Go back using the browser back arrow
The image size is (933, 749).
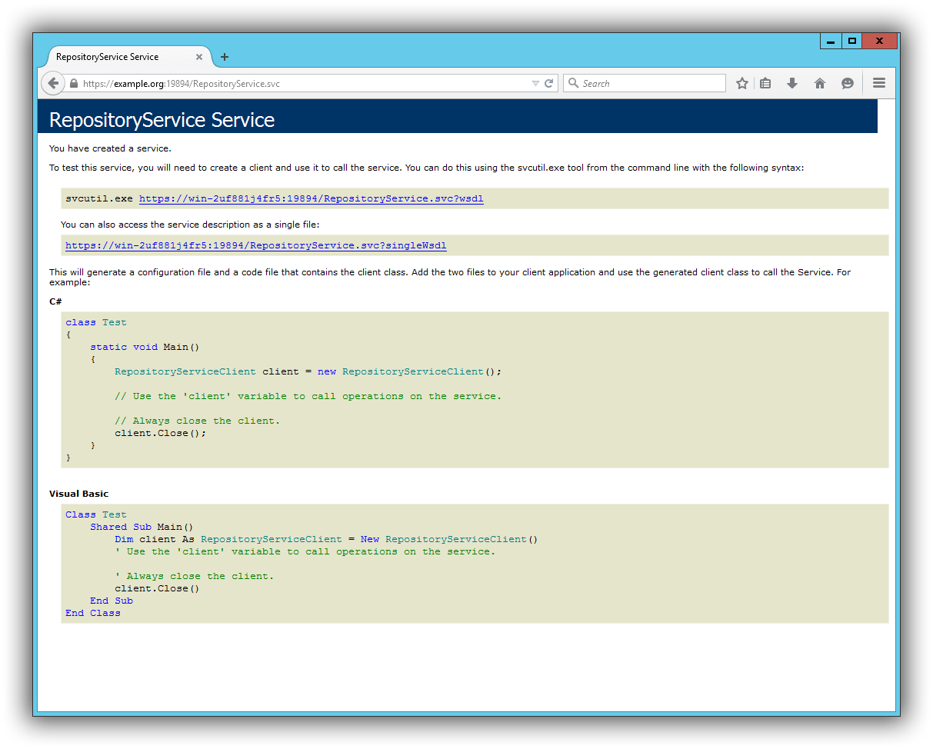point(52,83)
